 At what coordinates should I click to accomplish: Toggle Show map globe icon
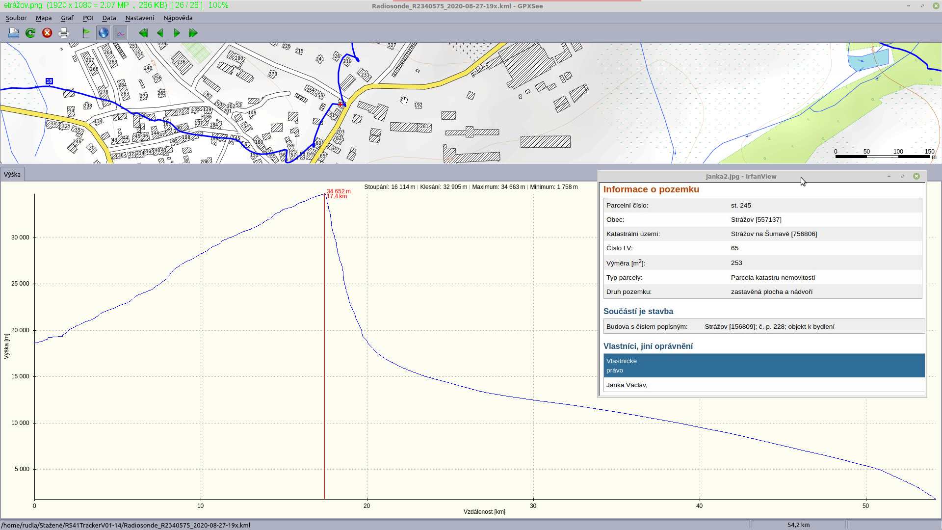click(x=104, y=33)
